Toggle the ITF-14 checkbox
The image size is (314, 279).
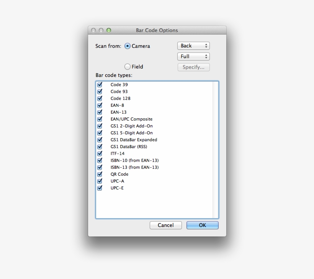[100, 153]
